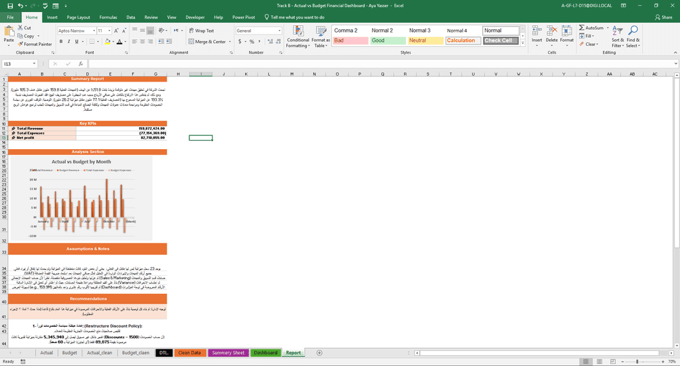Open Conditional Formatting menu
Image resolution: width=680 pixels, height=366 pixels.
298,37
